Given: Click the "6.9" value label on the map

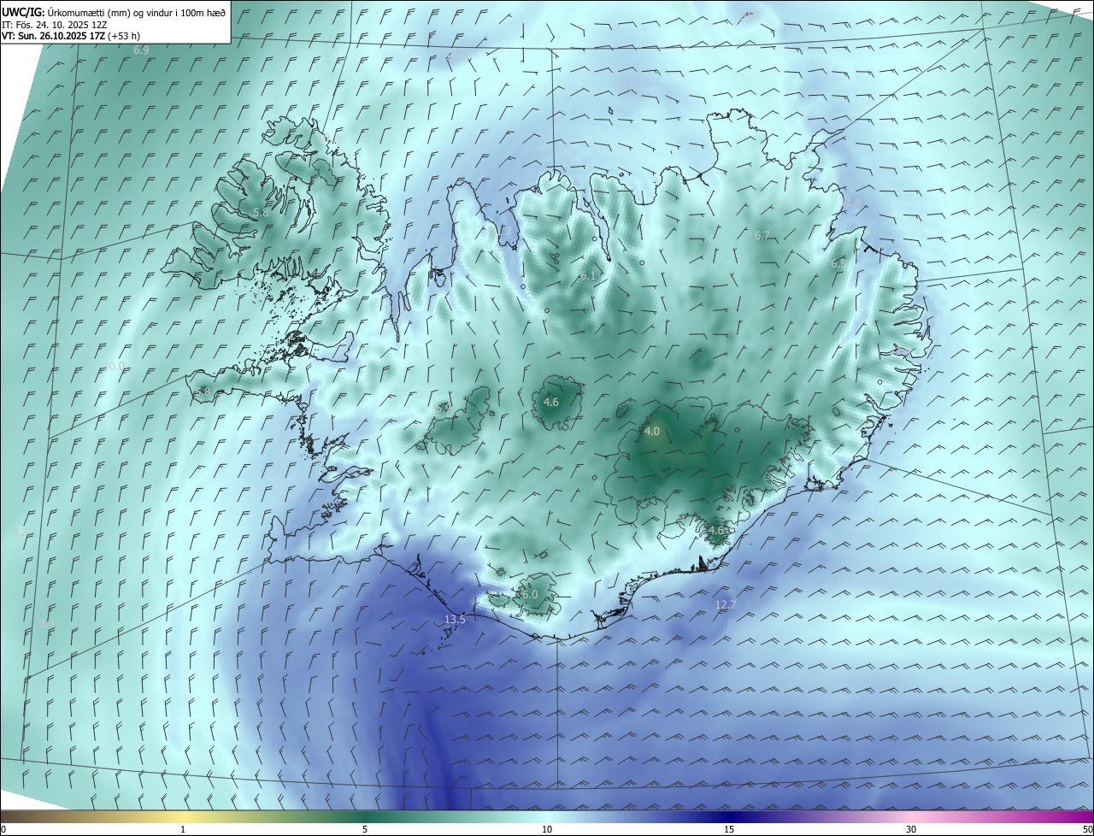Looking at the screenshot, I should click(x=141, y=50).
